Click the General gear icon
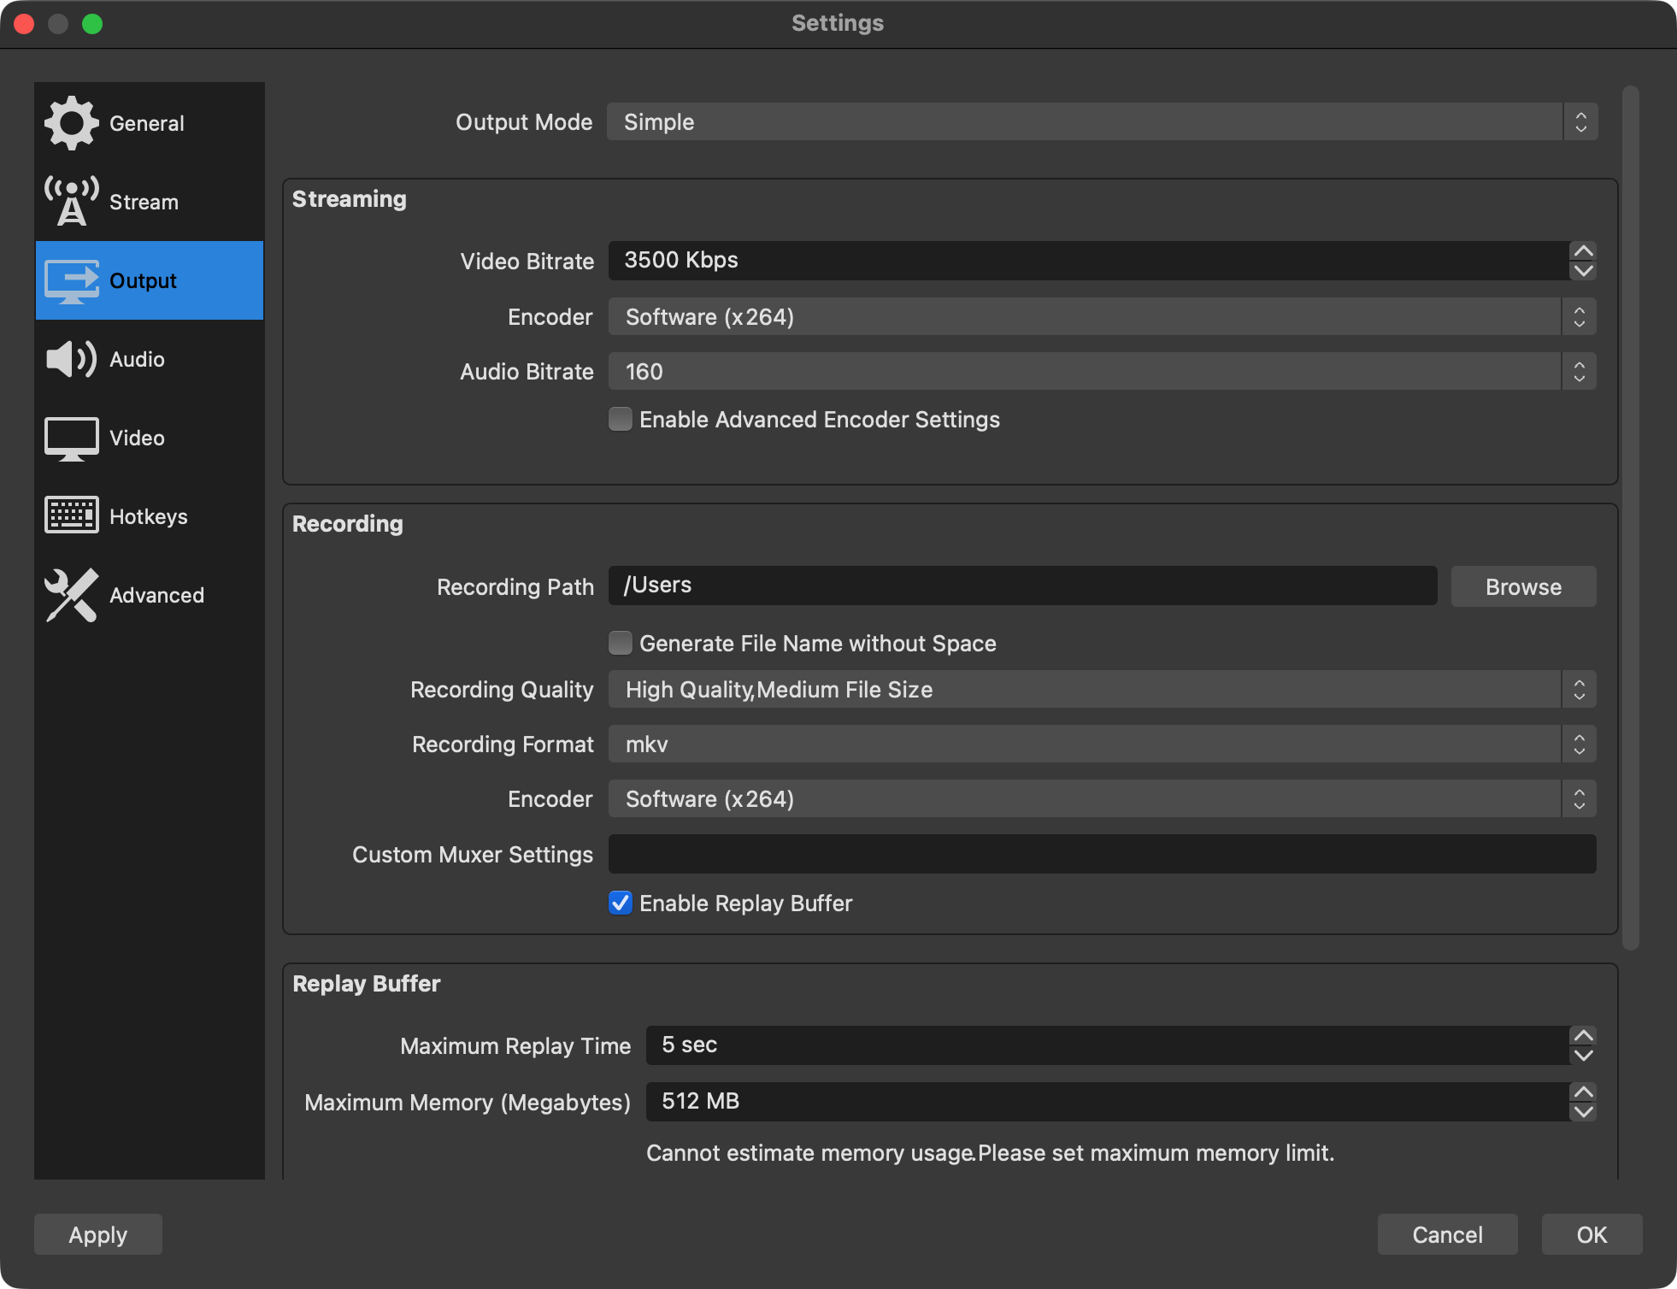This screenshot has height=1289, width=1677. click(72, 123)
